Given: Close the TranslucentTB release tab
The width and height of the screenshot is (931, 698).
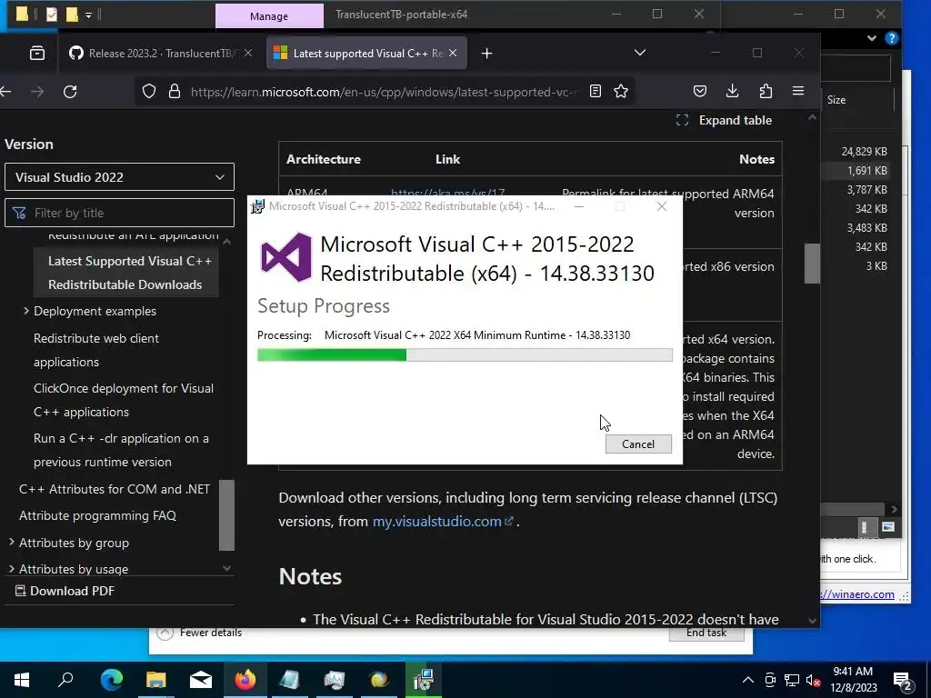Looking at the screenshot, I should click(248, 54).
